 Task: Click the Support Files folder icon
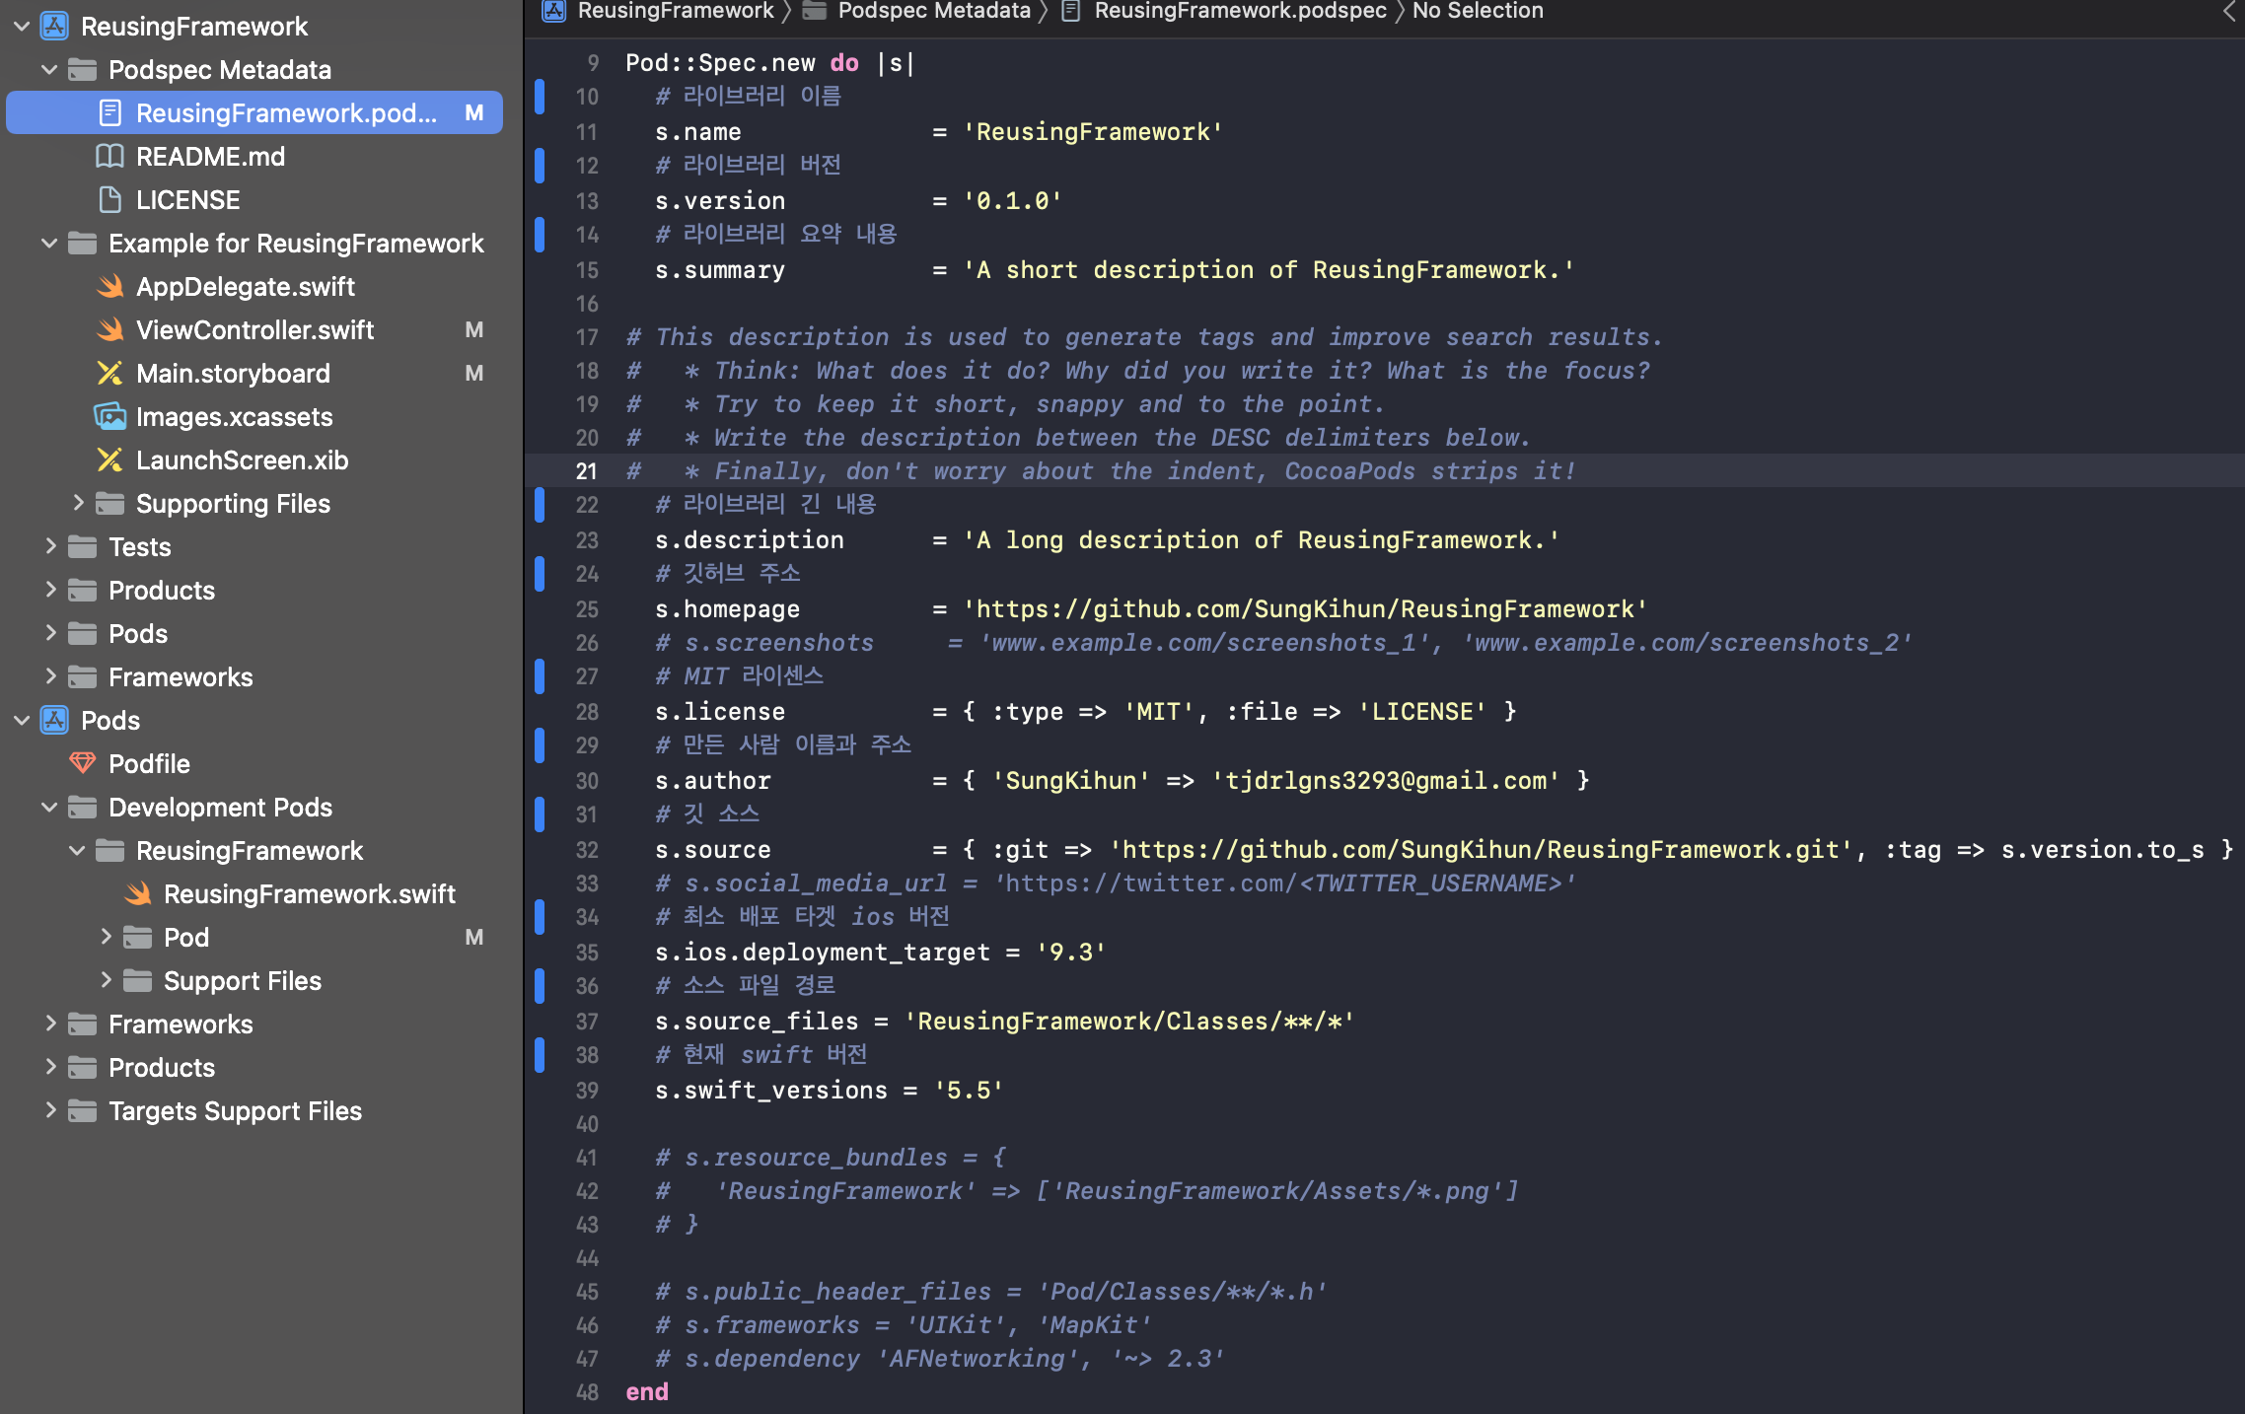(137, 981)
